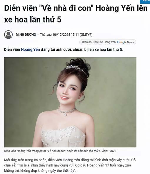Click the tiara in the bride photo
Image resolution: width=150 pixels, height=174 pixels.
(76, 69)
